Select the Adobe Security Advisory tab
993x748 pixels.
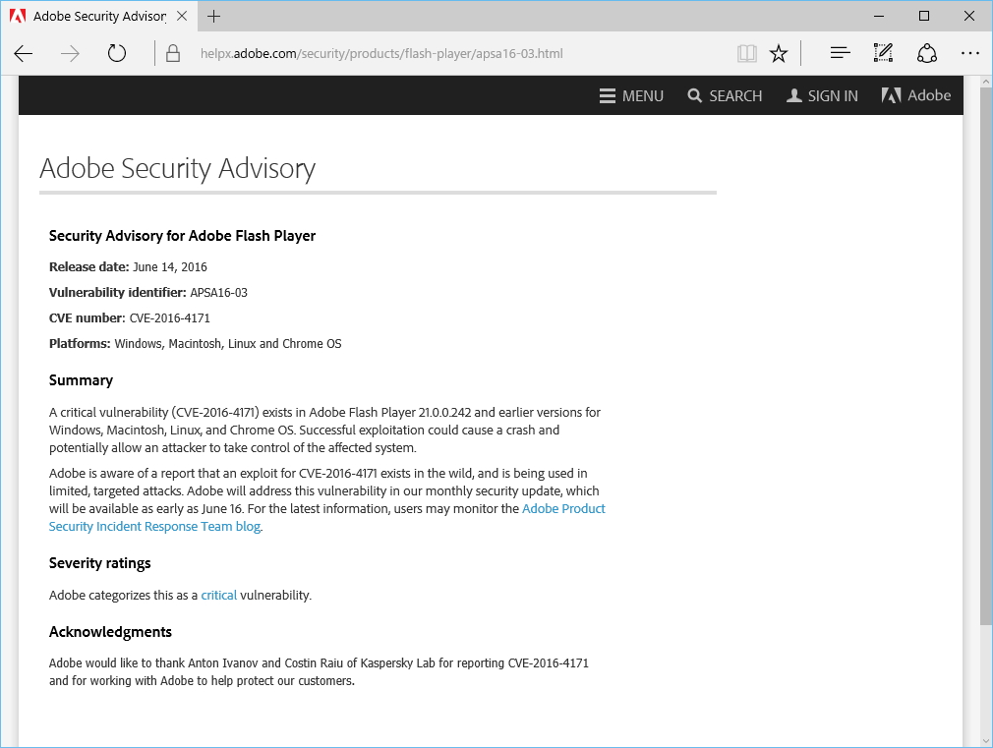(93, 17)
